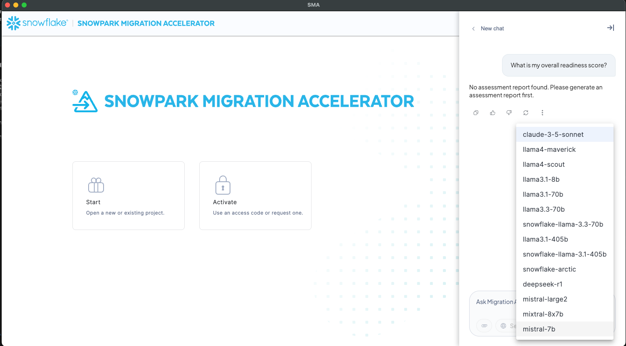Select the llama3.1-405b model entry
This screenshot has height=346, width=626.
click(545, 239)
